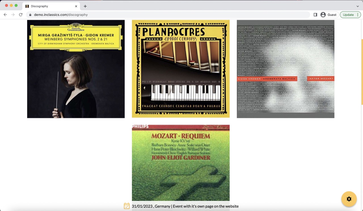Click the Update button
Image resolution: width=363 pixels, height=211 pixels.
tap(348, 15)
